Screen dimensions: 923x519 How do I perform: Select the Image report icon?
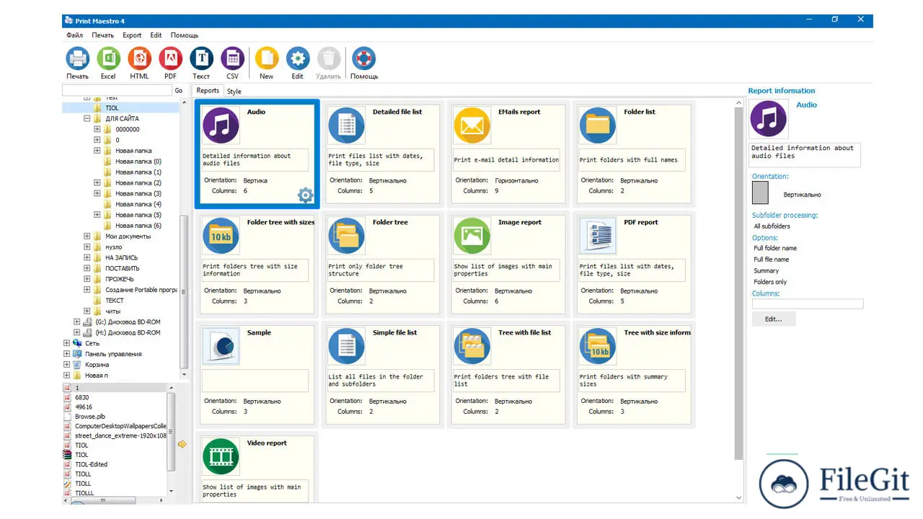[x=472, y=235]
